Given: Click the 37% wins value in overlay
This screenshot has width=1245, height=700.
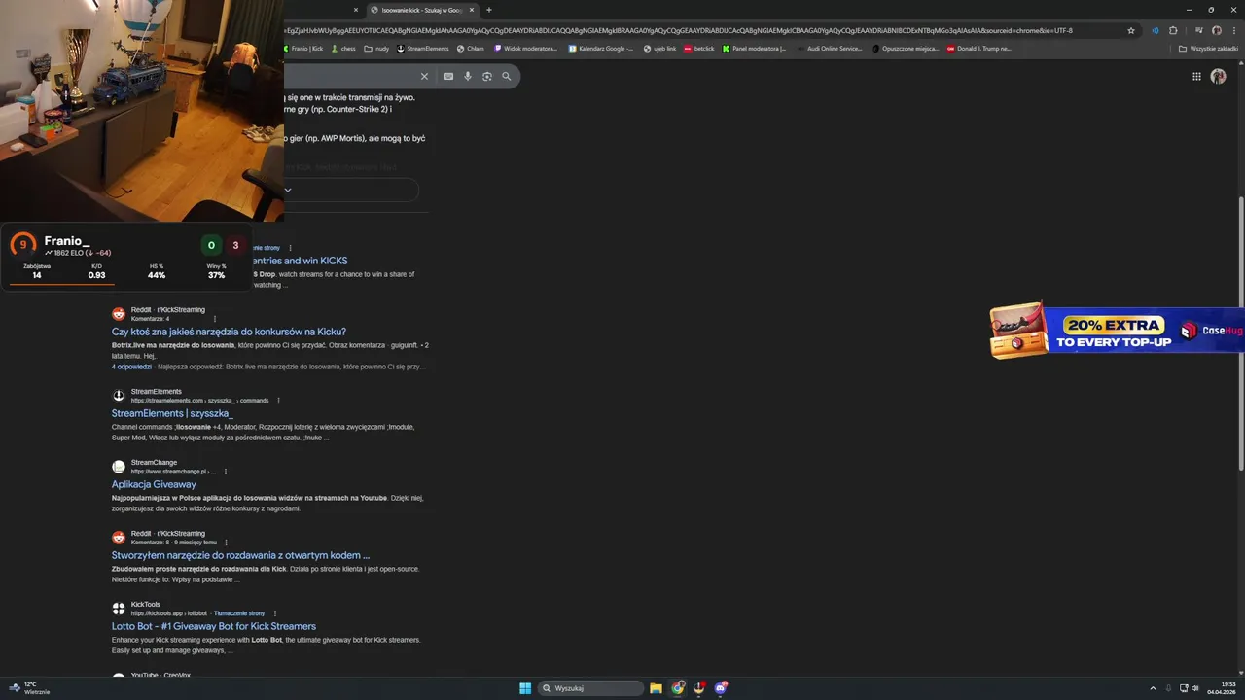Looking at the screenshot, I should click(x=216, y=275).
